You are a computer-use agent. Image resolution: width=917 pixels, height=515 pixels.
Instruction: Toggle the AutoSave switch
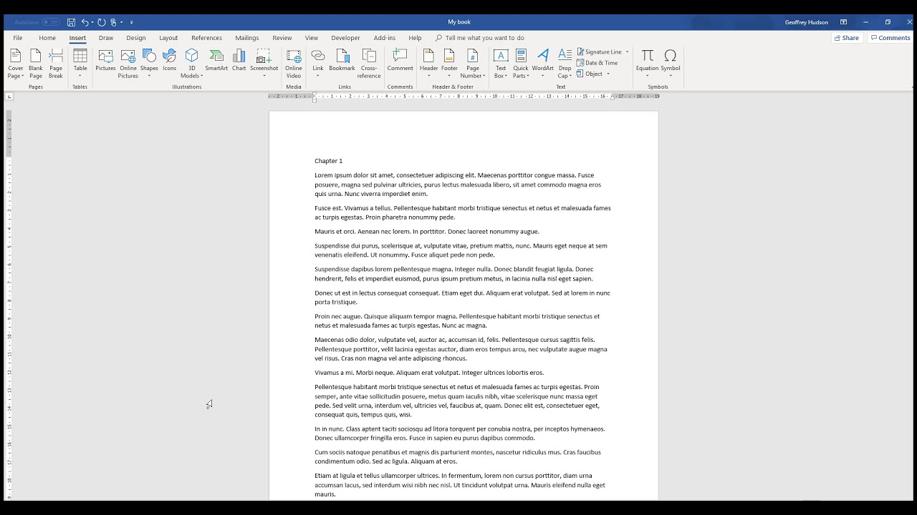coord(51,22)
